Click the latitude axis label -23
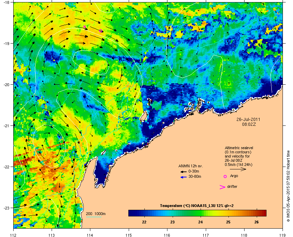This screenshot has width=293, height=237. coord(6,208)
